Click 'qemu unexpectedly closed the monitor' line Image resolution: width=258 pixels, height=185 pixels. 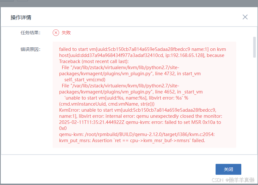click(140, 116)
